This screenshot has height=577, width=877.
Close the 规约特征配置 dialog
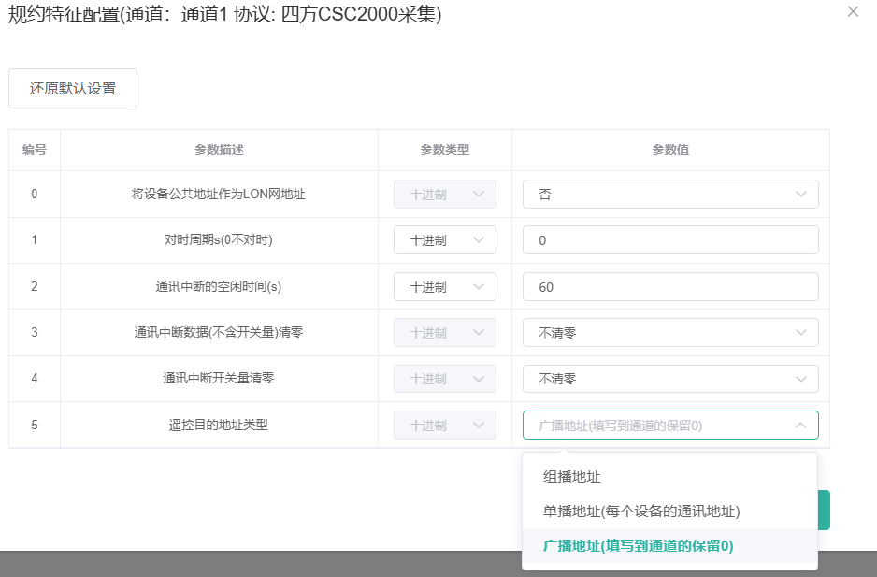point(852,12)
